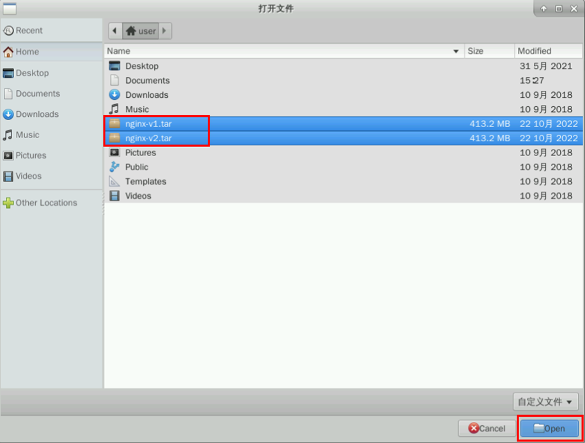The width and height of the screenshot is (585, 443).
Task: Click the Cancel button
Action: [x=486, y=428]
